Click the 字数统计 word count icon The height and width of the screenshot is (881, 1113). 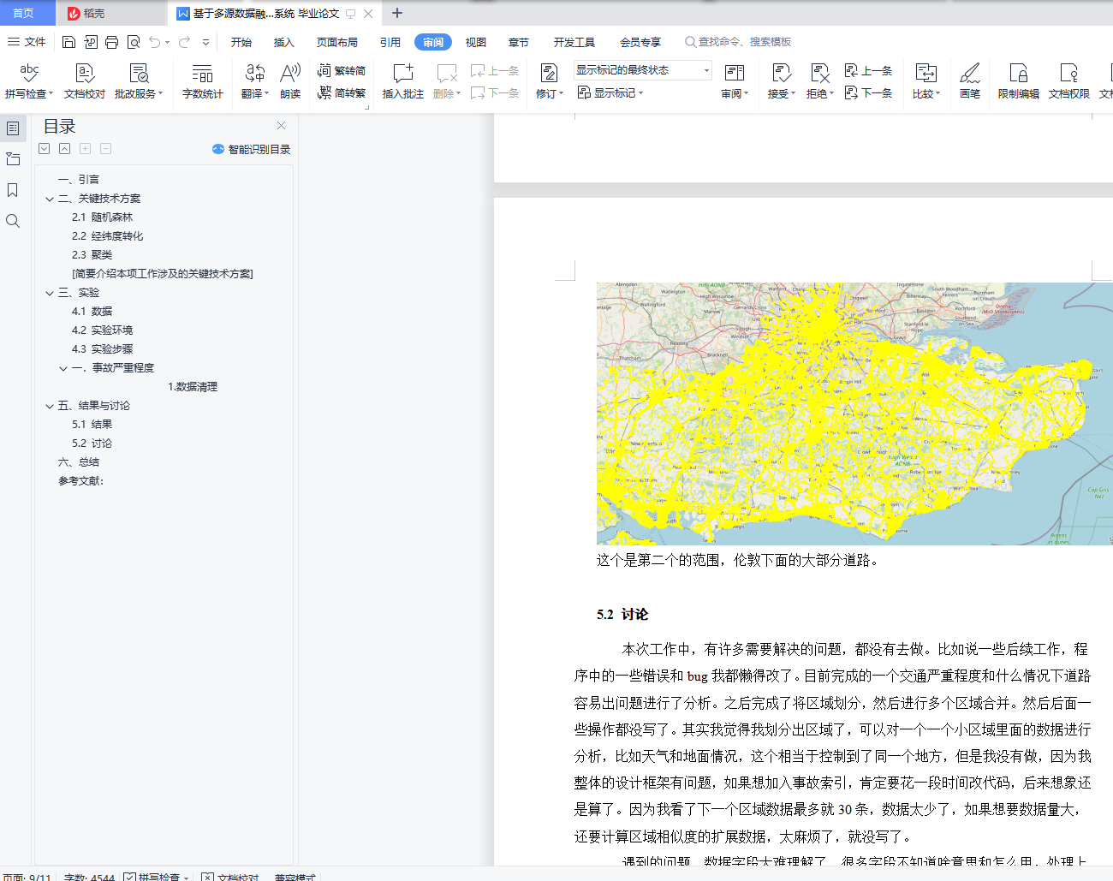pyautogui.click(x=202, y=80)
